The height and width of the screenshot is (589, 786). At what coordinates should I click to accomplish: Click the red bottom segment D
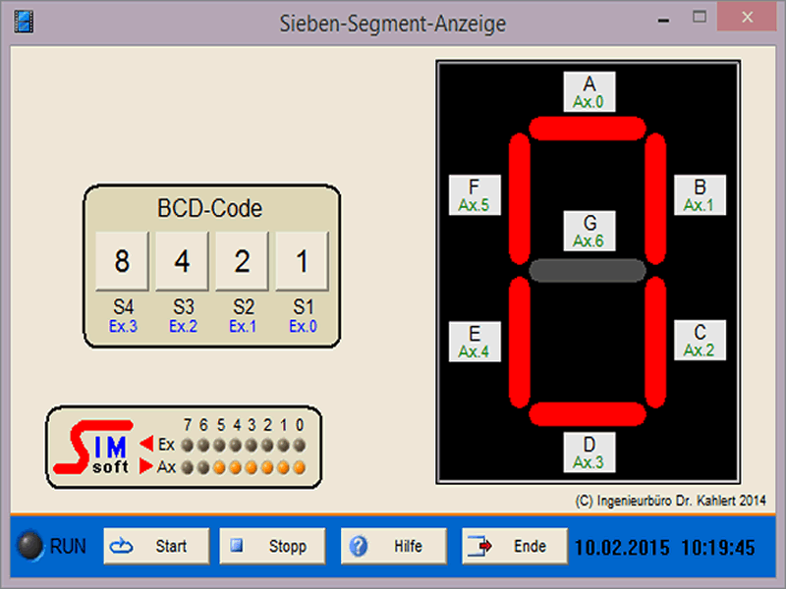click(x=588, y=413)
